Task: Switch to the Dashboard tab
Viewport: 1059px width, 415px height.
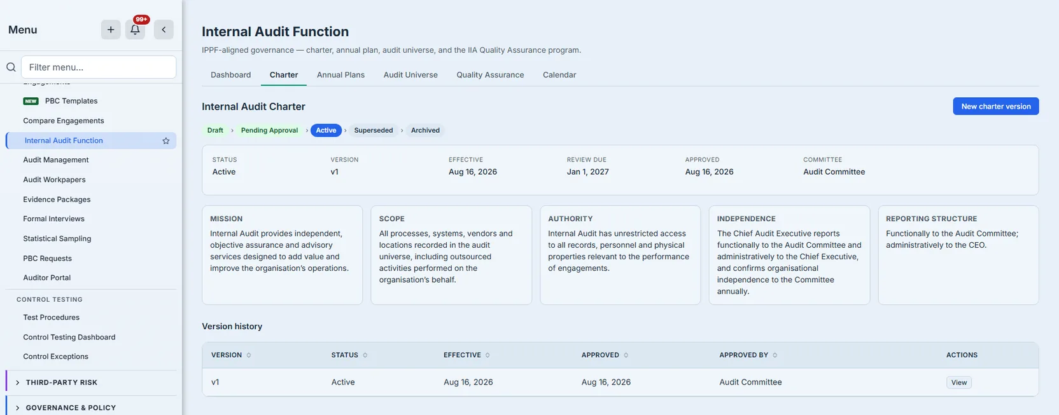Action: click(x=231, y=75)
